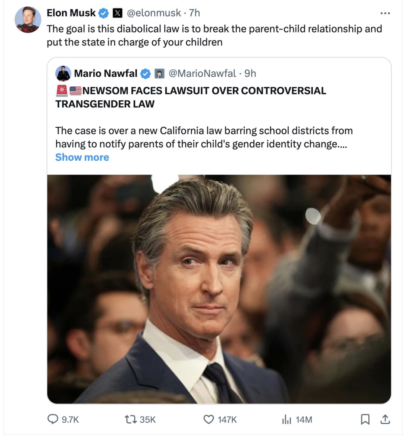Click the Mario Nawfal display name

[106, 73]
